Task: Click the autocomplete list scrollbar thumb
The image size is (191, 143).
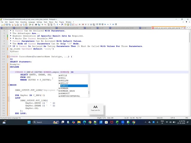Action: (89, 93)
